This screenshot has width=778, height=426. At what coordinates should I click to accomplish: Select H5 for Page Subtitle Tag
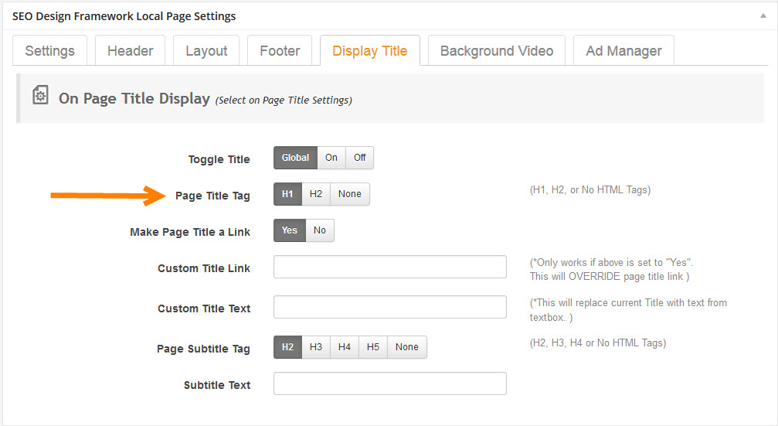[x=373, y=347]
